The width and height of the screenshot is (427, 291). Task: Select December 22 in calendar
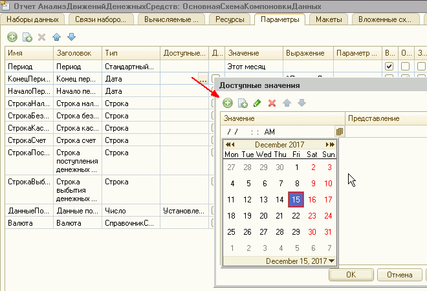296,216
